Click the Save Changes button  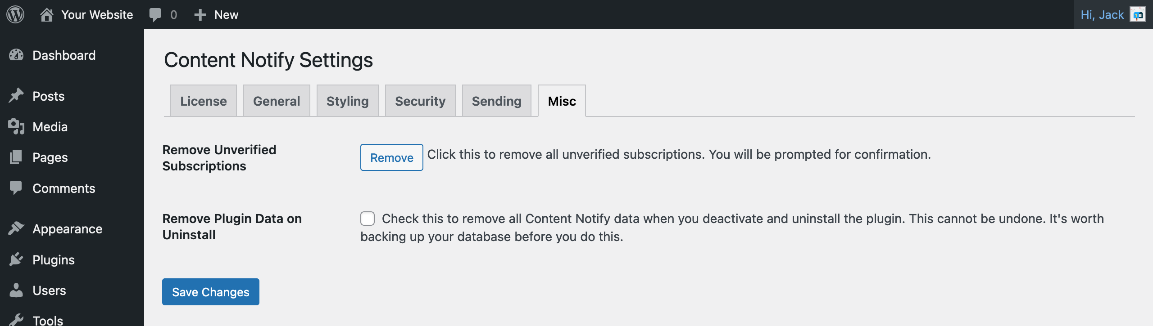coord(211,292)
